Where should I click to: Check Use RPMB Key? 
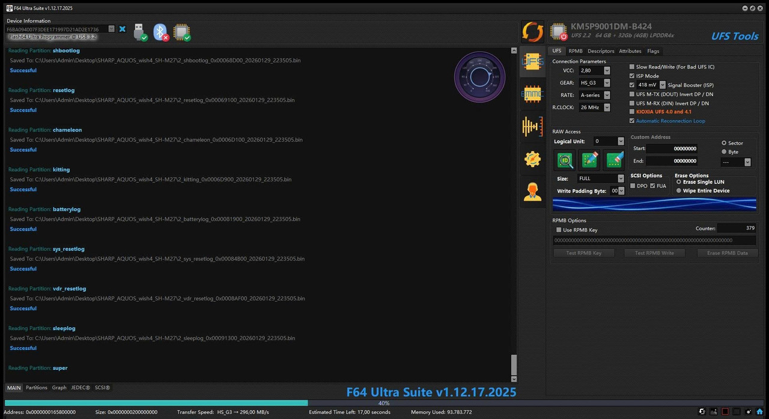559,230
